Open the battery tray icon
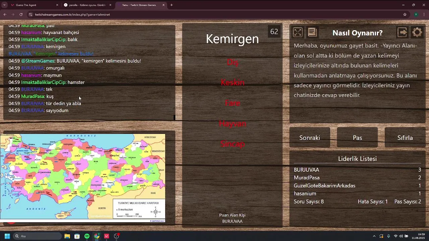 (407, 236)
